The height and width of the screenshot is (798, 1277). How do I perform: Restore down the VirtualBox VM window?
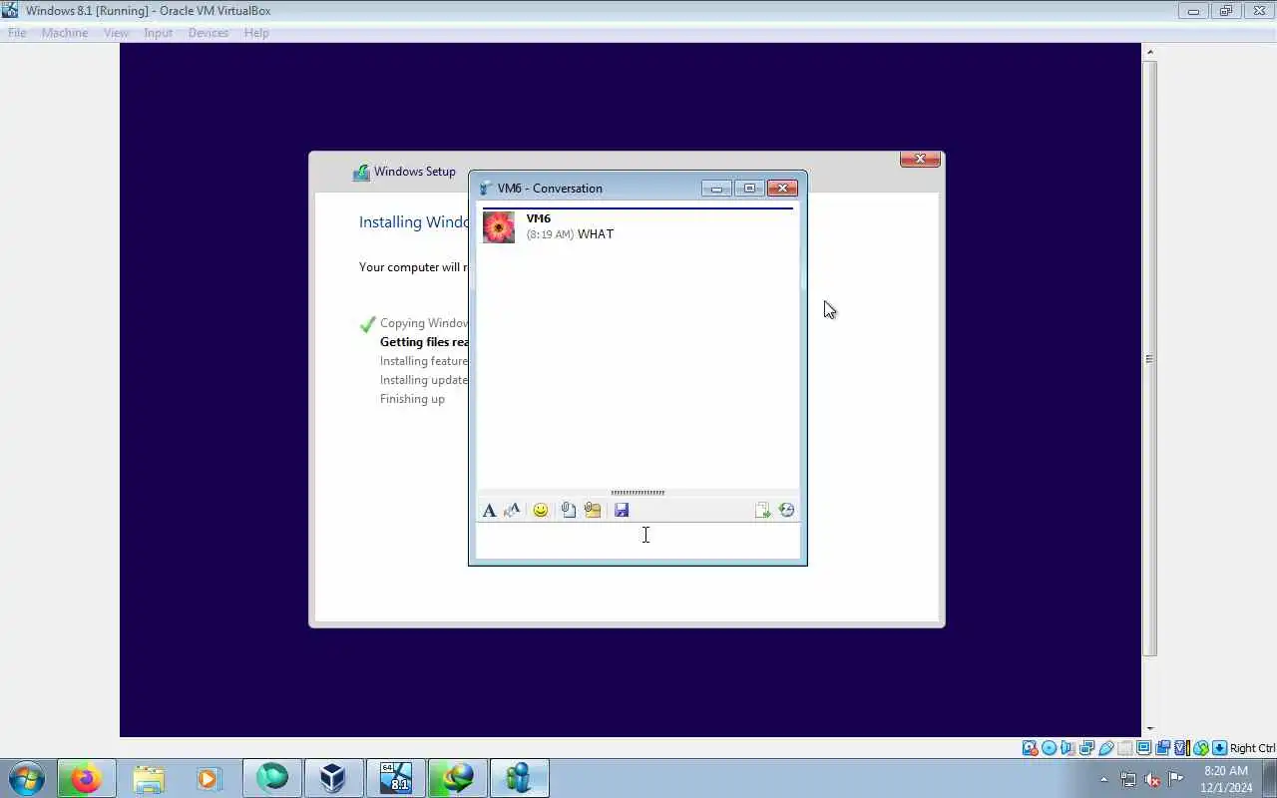click(x=1226, y=11)
